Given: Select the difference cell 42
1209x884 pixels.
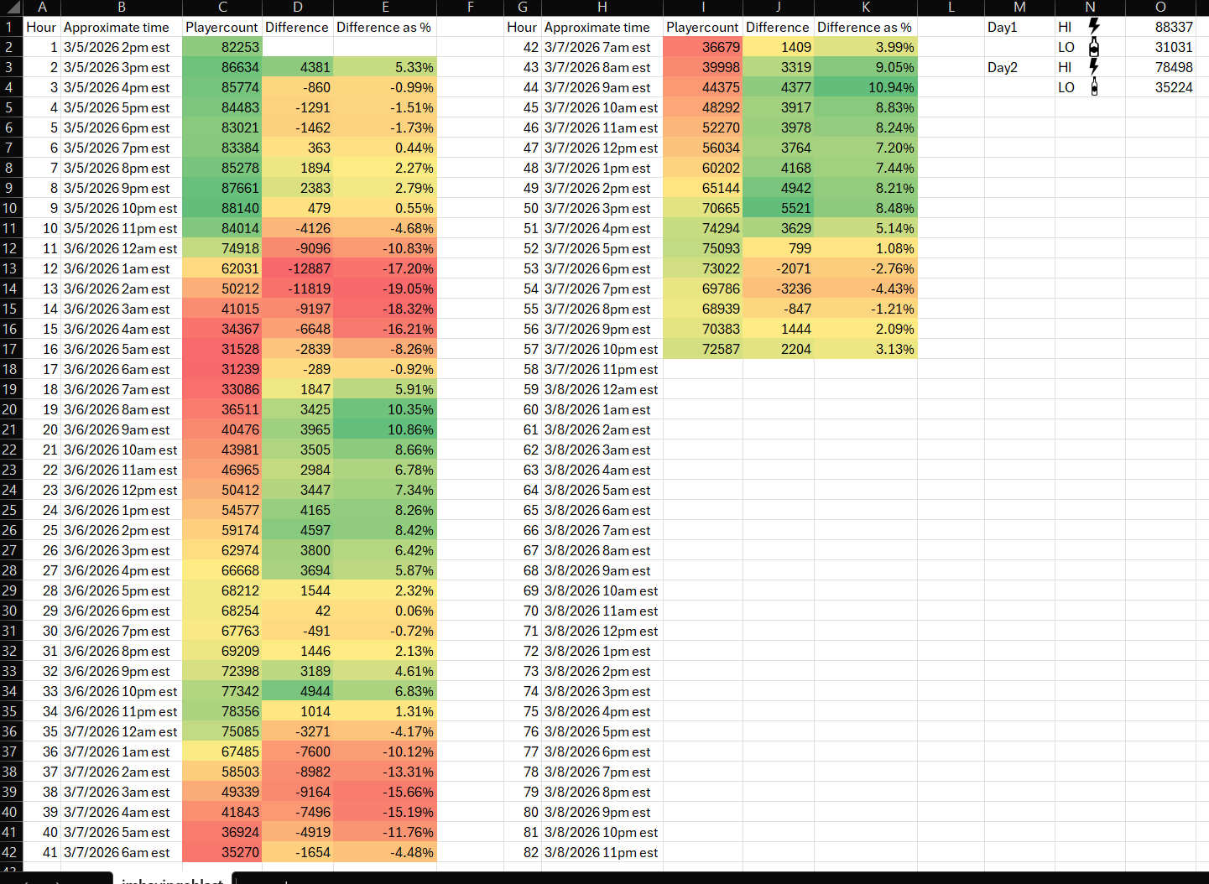Looking at the screenshot, I should 298,611.
